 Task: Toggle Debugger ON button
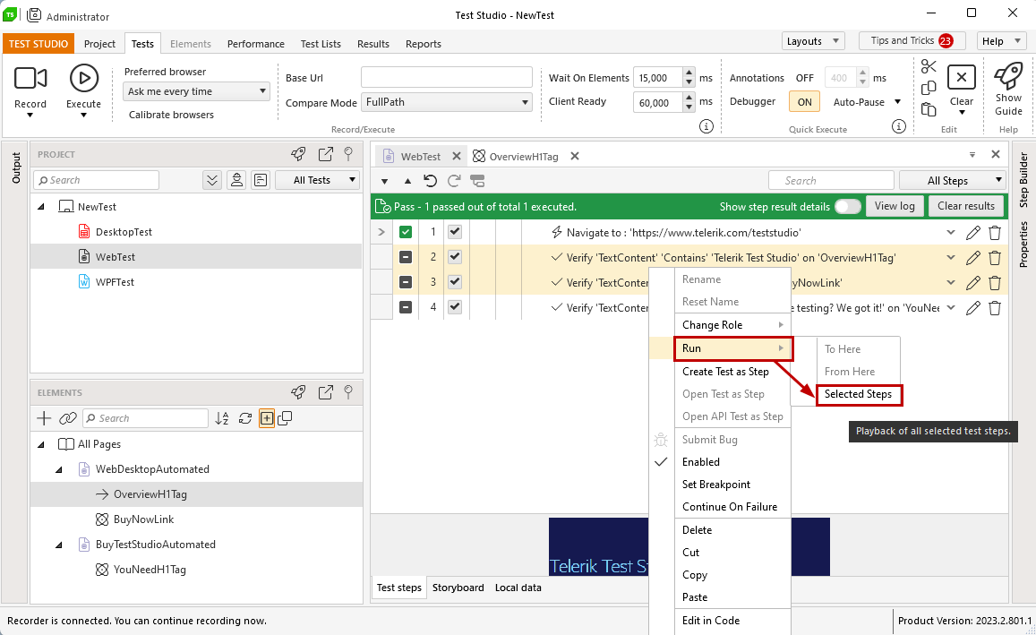tap(804, 102)
